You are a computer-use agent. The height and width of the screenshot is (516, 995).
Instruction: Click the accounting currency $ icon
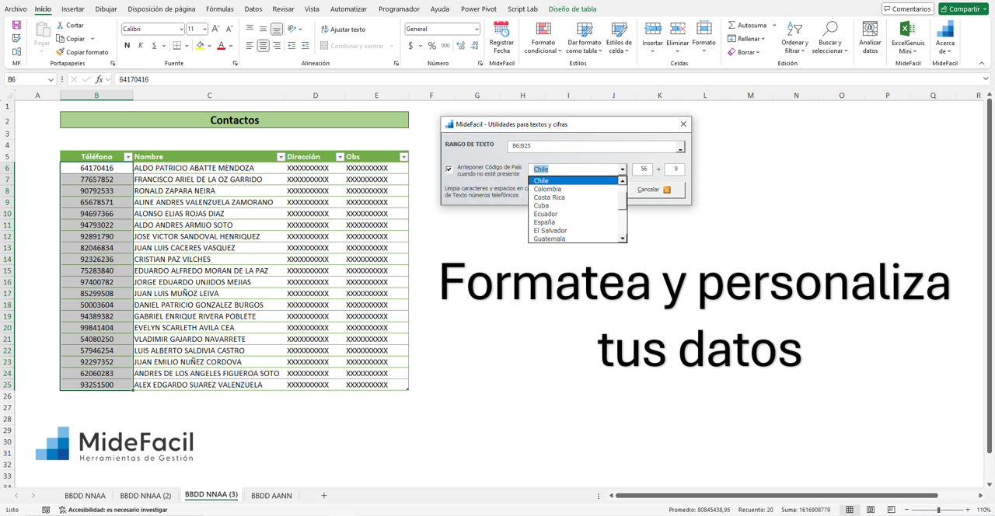(x=410, y=46)
